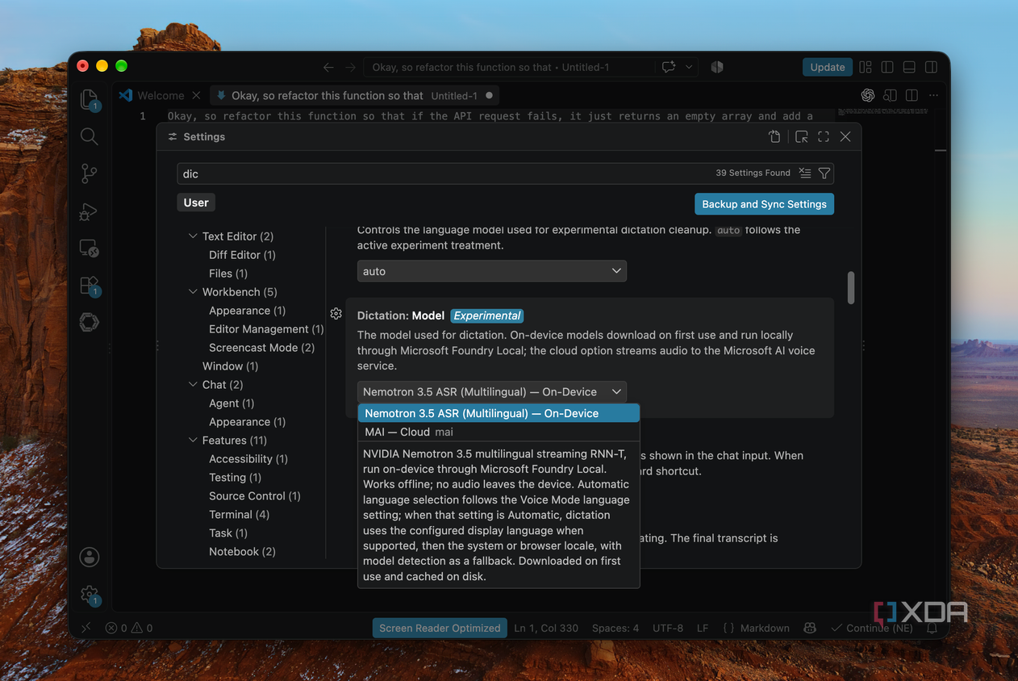Click the settings list scrollbar thumb
The width and height of the screenshot is (1018, 681).
point(851,288)
